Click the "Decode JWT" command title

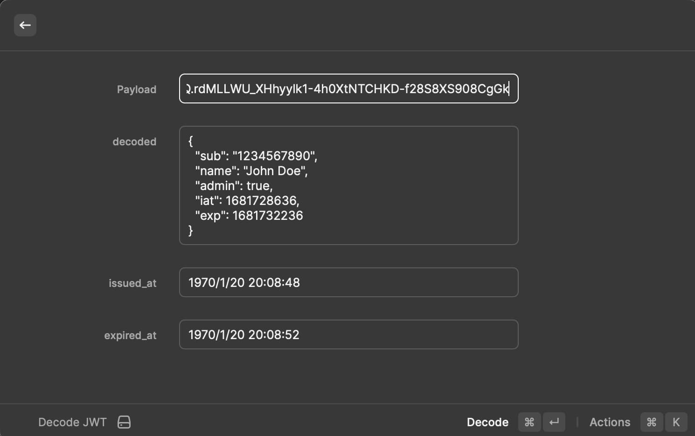coord(72,422)
